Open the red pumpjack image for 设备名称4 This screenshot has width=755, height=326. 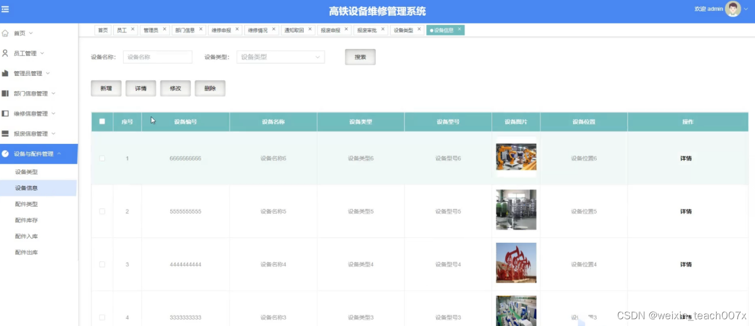click(516, 262)
